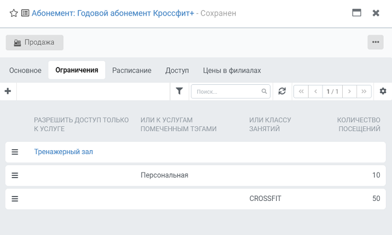Jump to the first page
Viewport: 392px width, 235px height.
point(301,92)
